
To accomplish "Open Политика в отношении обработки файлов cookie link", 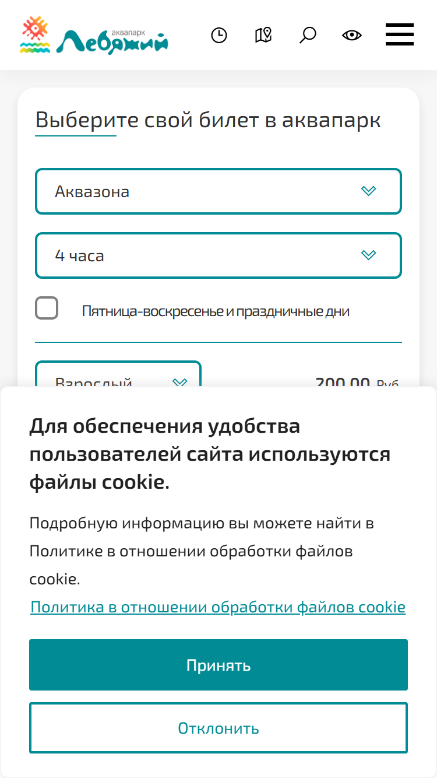I will point(218,607).
